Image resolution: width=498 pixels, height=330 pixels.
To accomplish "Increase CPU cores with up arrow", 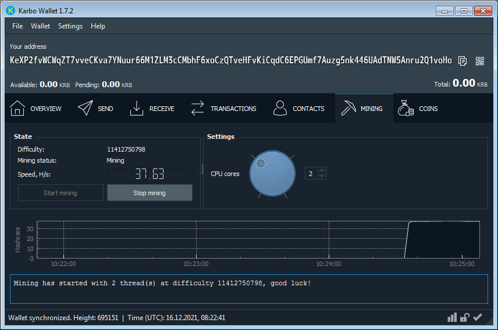I will coord(322,170).
